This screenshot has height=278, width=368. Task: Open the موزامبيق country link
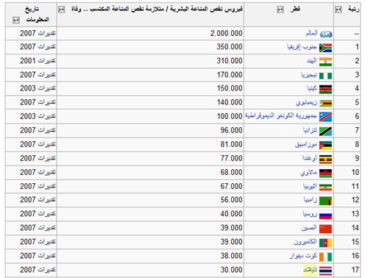click(306, 144)
